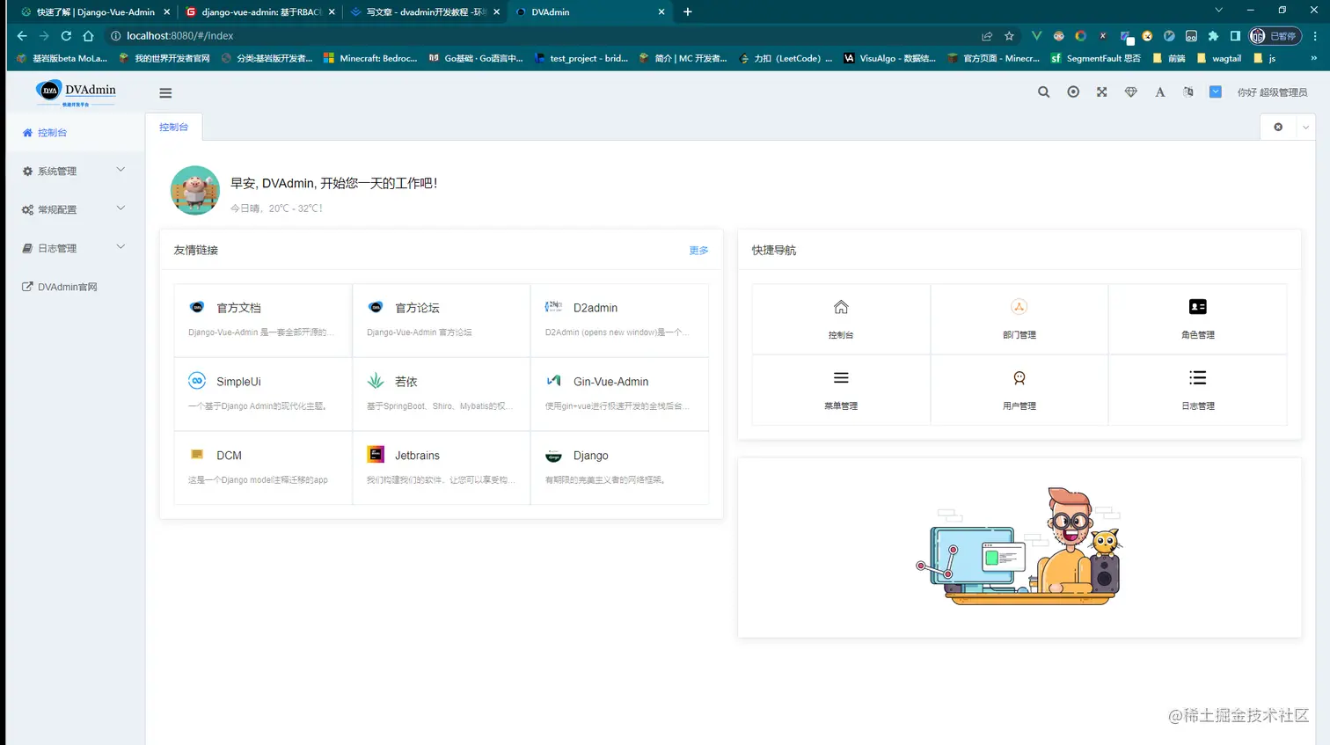This screenshot has height=745, width=1330.
Task: Click the browser home icon
Action: [88, 36]
